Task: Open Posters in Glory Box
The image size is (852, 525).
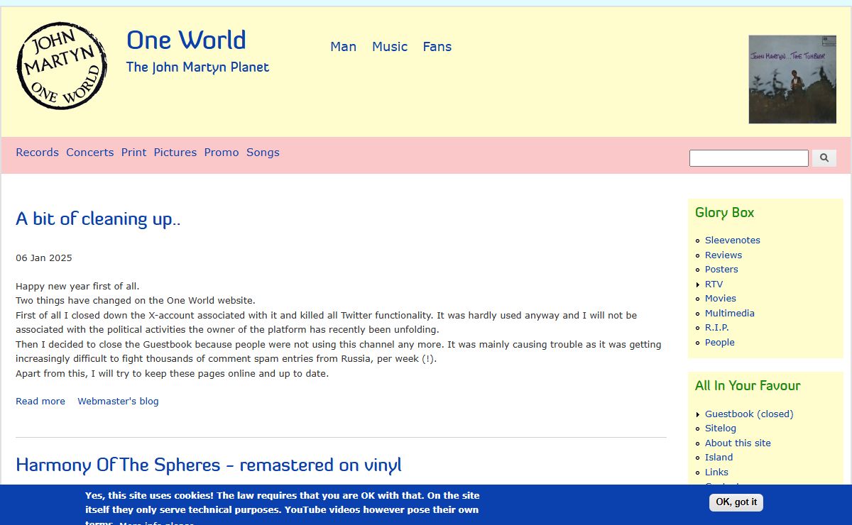Action: pos(721,270)
